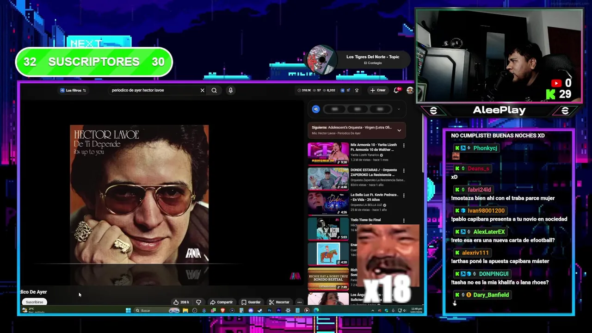Open more actions three-dot menu

(299, 302)
